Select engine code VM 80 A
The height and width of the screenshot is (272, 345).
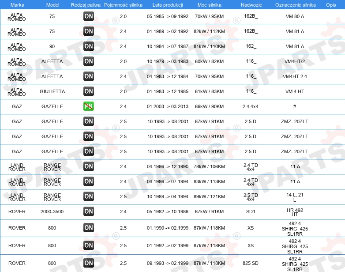tap(295, 16)
